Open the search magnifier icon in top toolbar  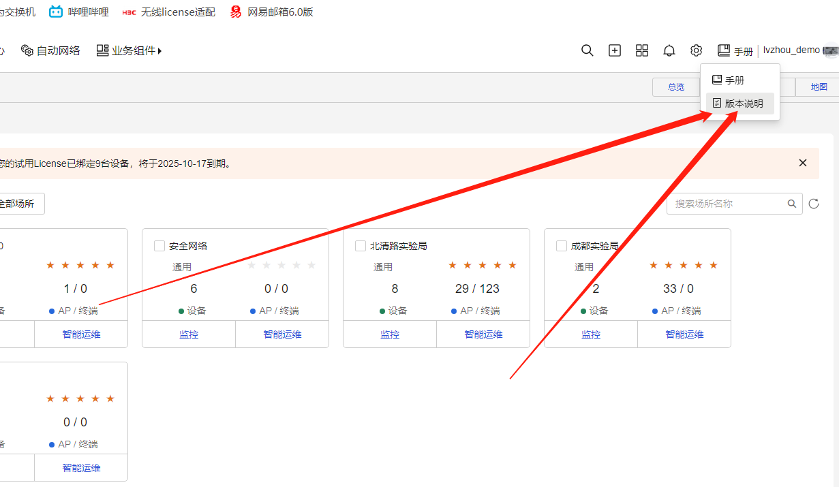click(x=587, y=50)
